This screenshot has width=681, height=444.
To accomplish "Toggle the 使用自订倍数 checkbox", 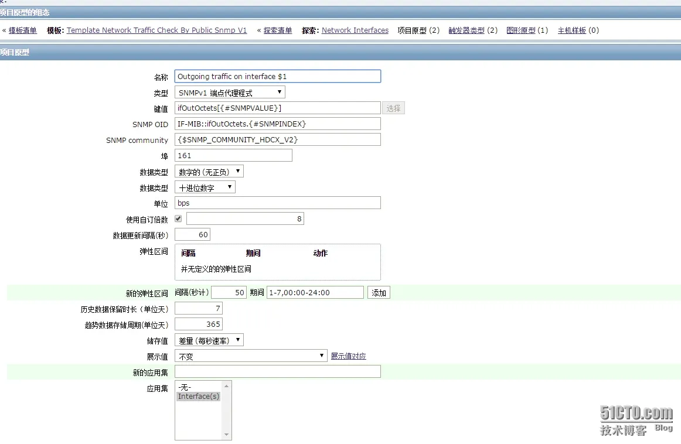I will (x=178, y=218).
